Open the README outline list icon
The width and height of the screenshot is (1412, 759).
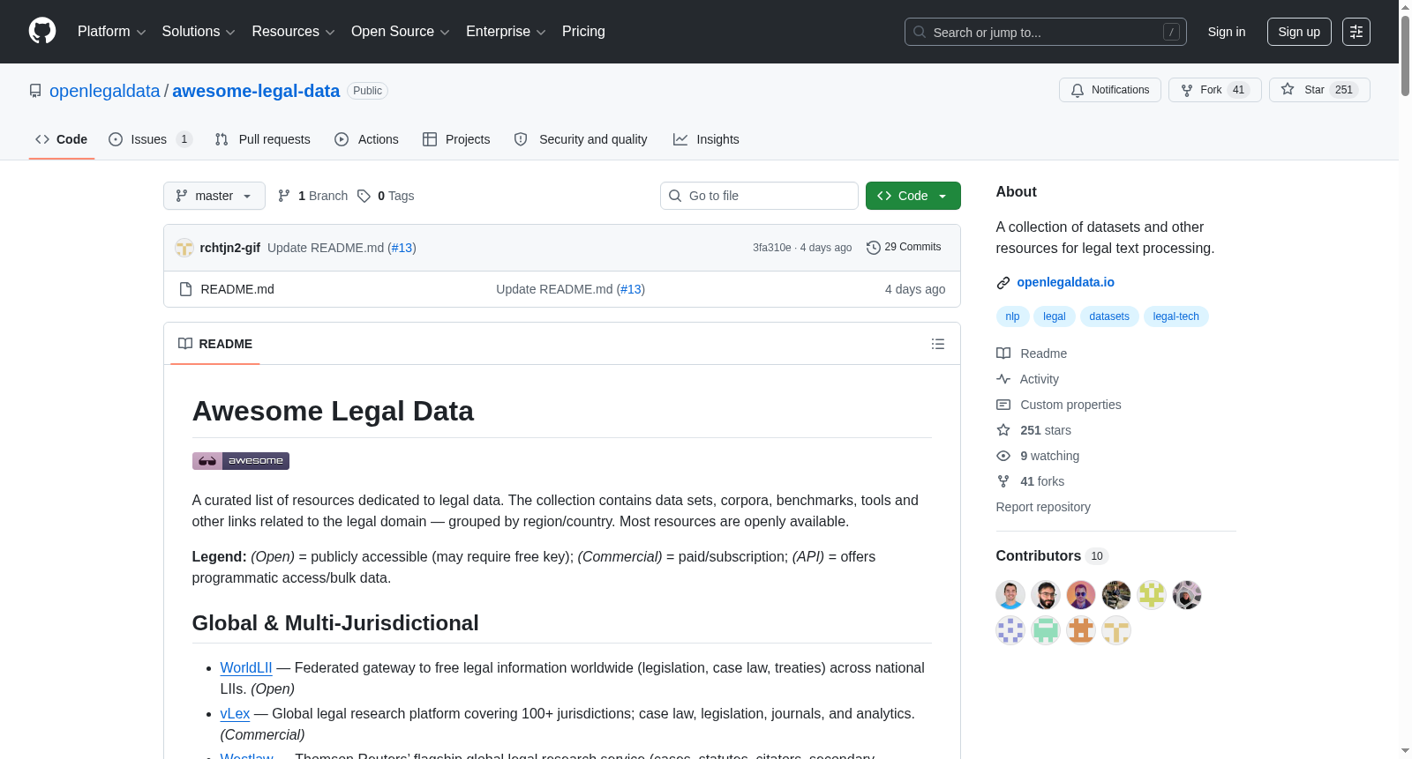[x=938, y=344]
